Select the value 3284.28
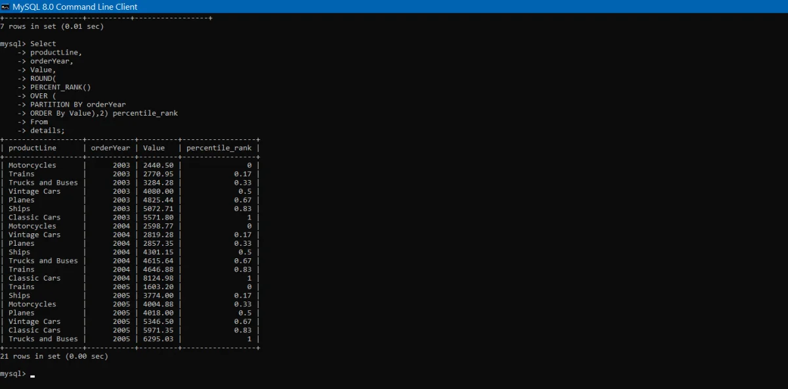This screenshot has width=788, height=389. tap(158, 183)
